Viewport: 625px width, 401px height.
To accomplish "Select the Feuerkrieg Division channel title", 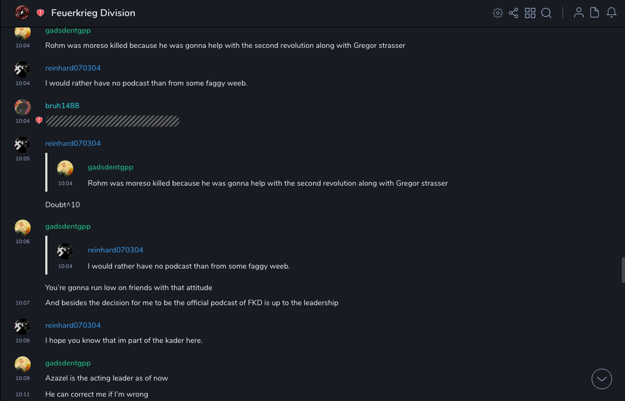I will 93,13.
